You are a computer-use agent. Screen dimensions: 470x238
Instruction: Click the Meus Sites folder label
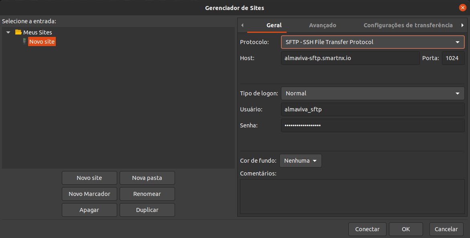pos(38,32)
